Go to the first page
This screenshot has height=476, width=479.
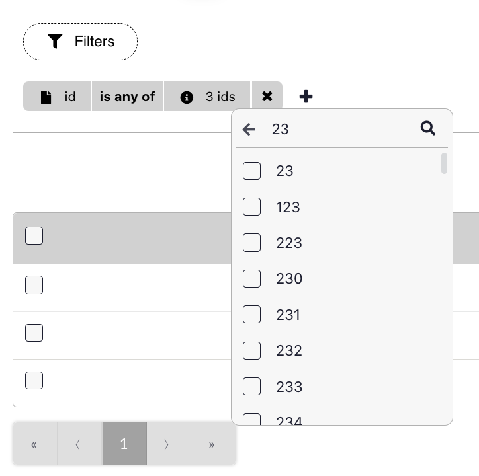(34, 444)
